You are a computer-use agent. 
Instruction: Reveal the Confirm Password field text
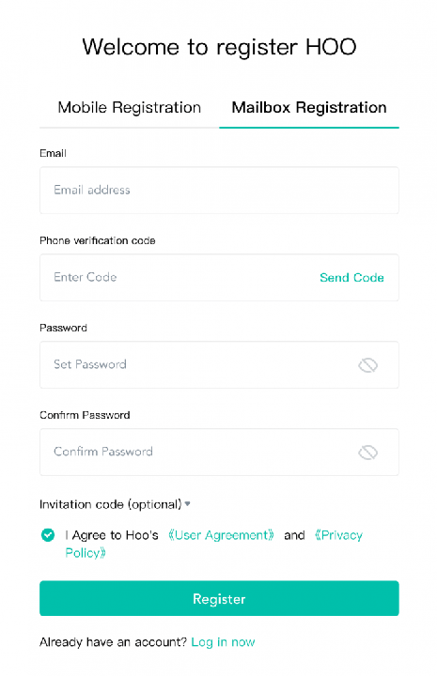[x=367, y=453]
